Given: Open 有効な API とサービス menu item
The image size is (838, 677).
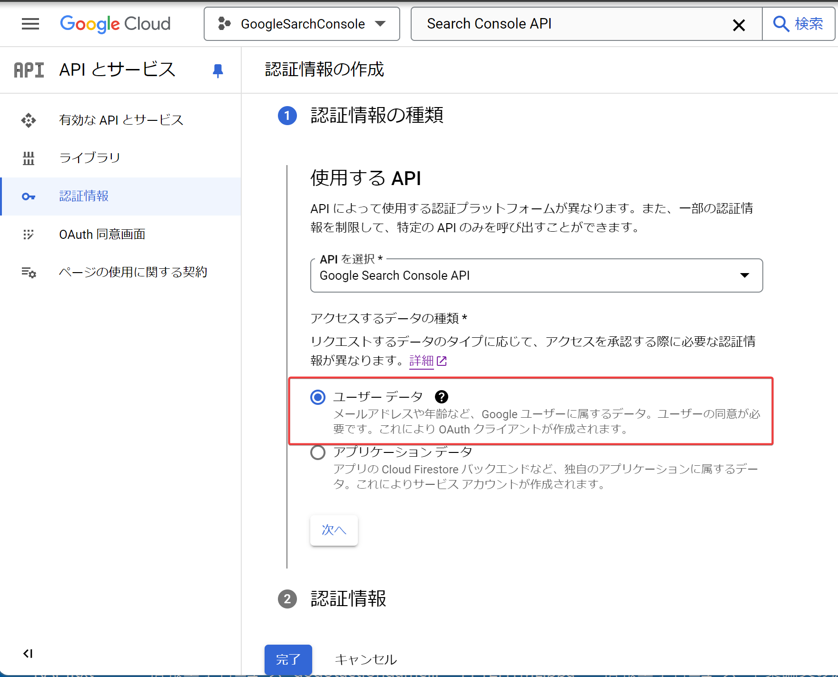Looking at the screenshot, I should (x=121, y=120).
